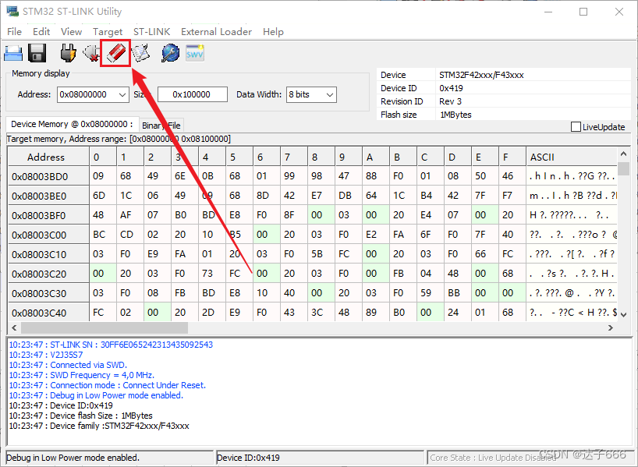Viewport: 638px width, 467px height.
Task: Start Program & Verify from the toolbar
Action: click(x=140, y=52)
